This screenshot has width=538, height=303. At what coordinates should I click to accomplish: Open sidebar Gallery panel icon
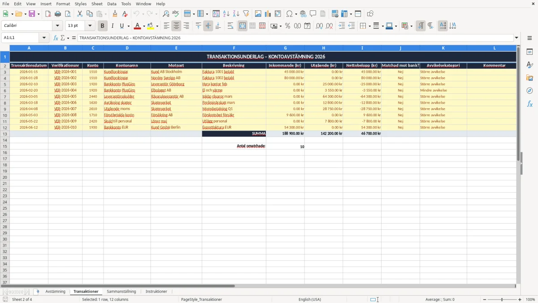[x=529, y=78]
